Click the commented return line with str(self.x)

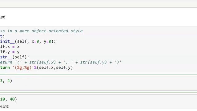click(61, 62)
